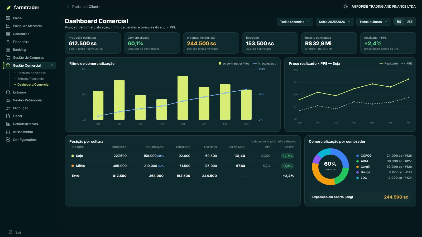
Task: Click the Produção leaf icon
Action: pyautogui.click(x=8, y=108)
